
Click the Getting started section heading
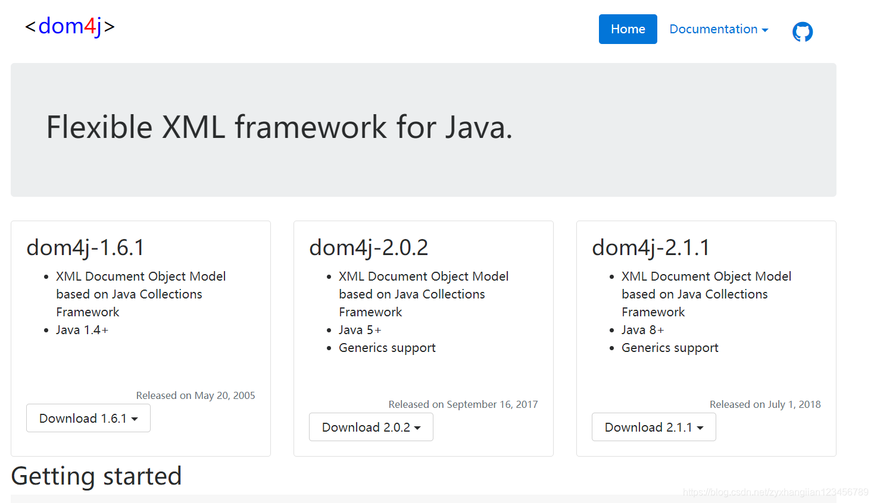coord(96,476)
